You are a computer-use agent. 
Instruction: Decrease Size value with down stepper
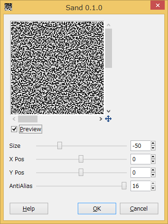tap(153, 148)
